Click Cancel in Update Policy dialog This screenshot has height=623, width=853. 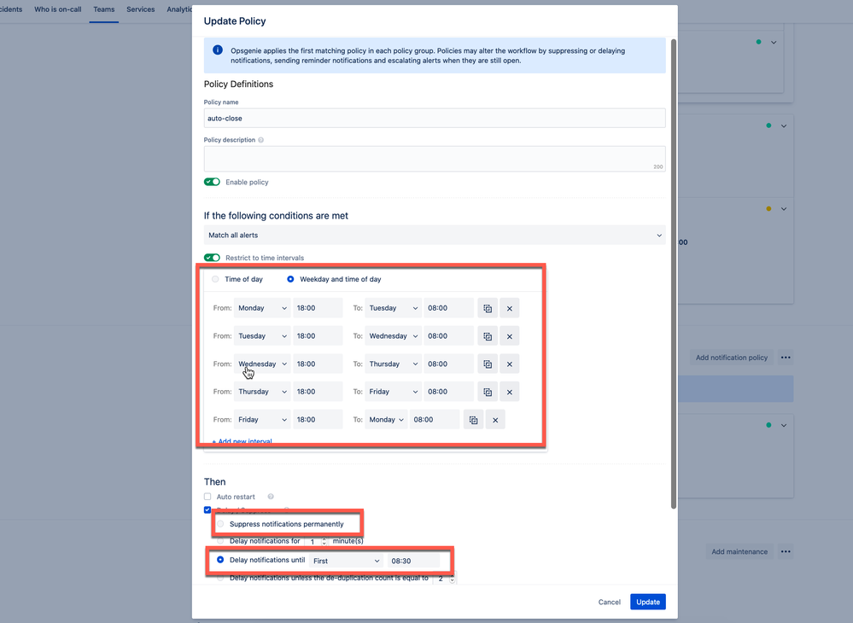[x=610, y=602]
